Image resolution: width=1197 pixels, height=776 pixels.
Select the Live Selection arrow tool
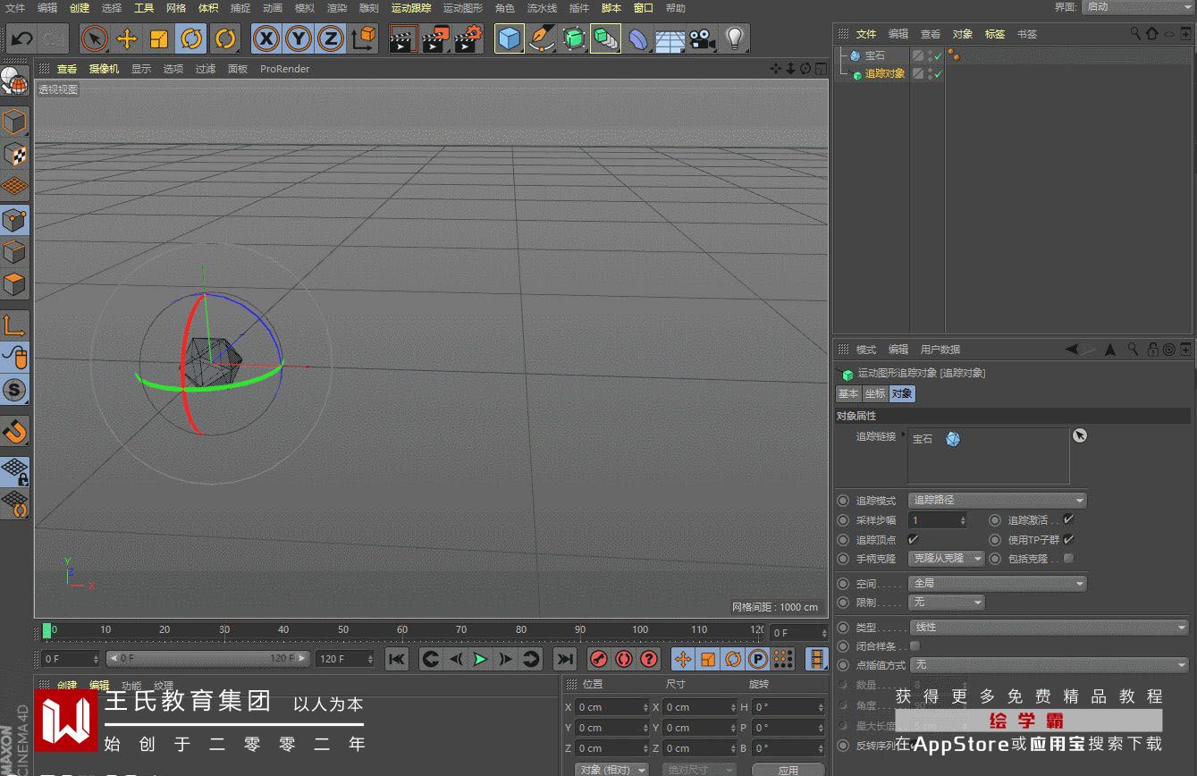pyautogui.click(x=95, y=38)
